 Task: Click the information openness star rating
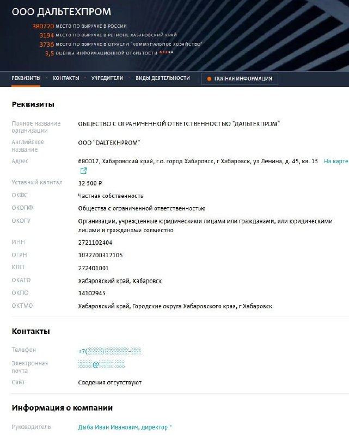pos(166,53)
